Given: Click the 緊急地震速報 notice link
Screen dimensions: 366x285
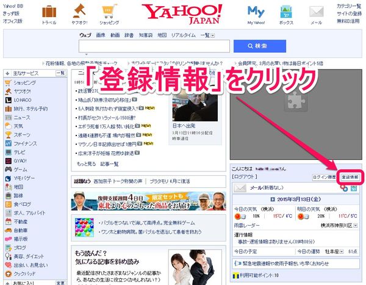Looking at the screenshot, I should (x=285, y=264).
